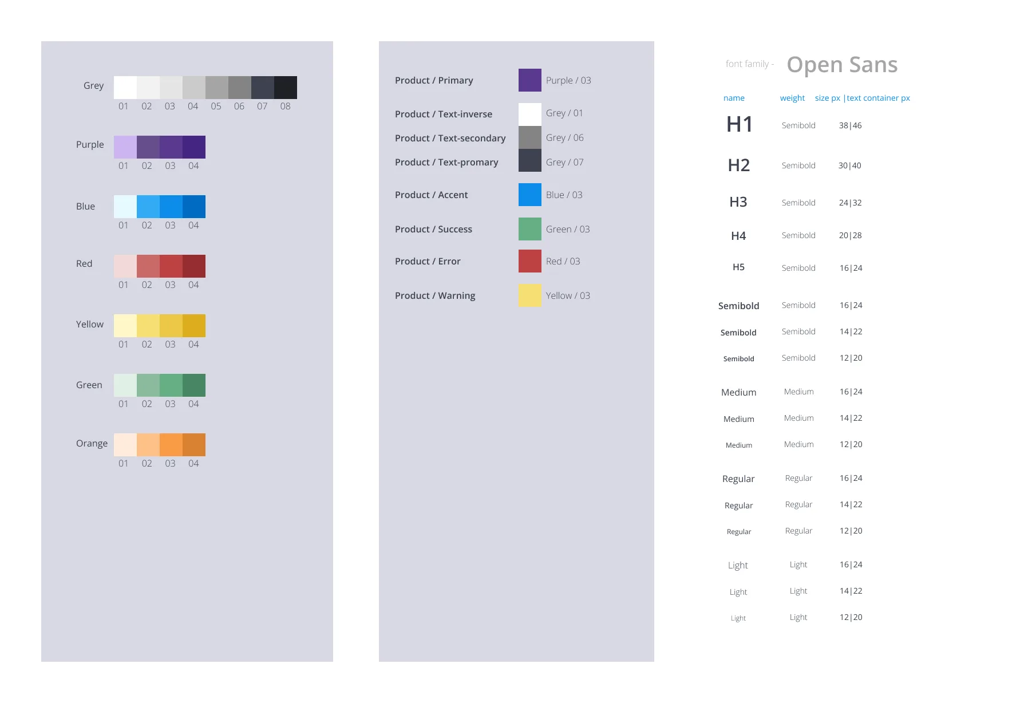1032x703 pixels.
Task: Click the Product / Primary purple swatch
Action: tap(530, 80)
